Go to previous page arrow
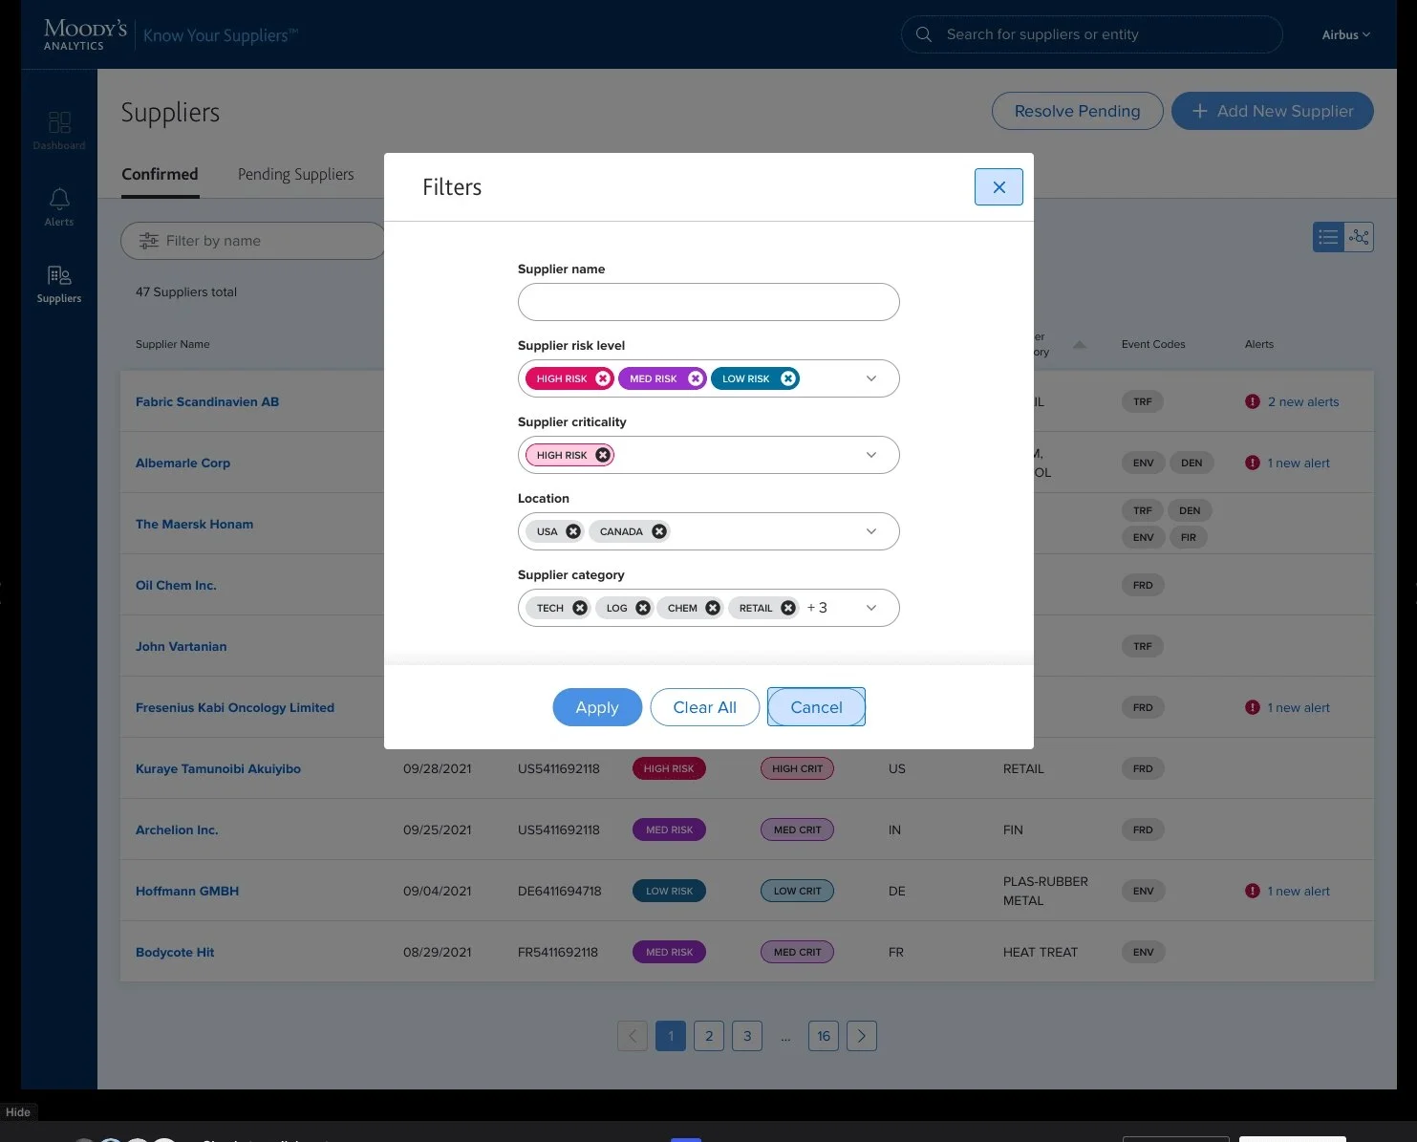Image resolution: width=1417 pixels, height=1142 pixels. point(633,1036)
